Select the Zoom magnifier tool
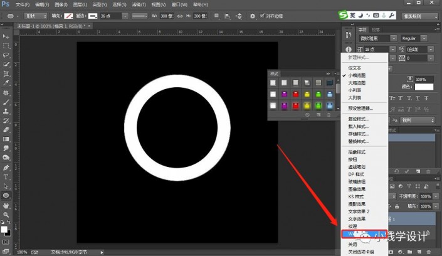This screenshot has height=256, width=442. pos(6,215)
